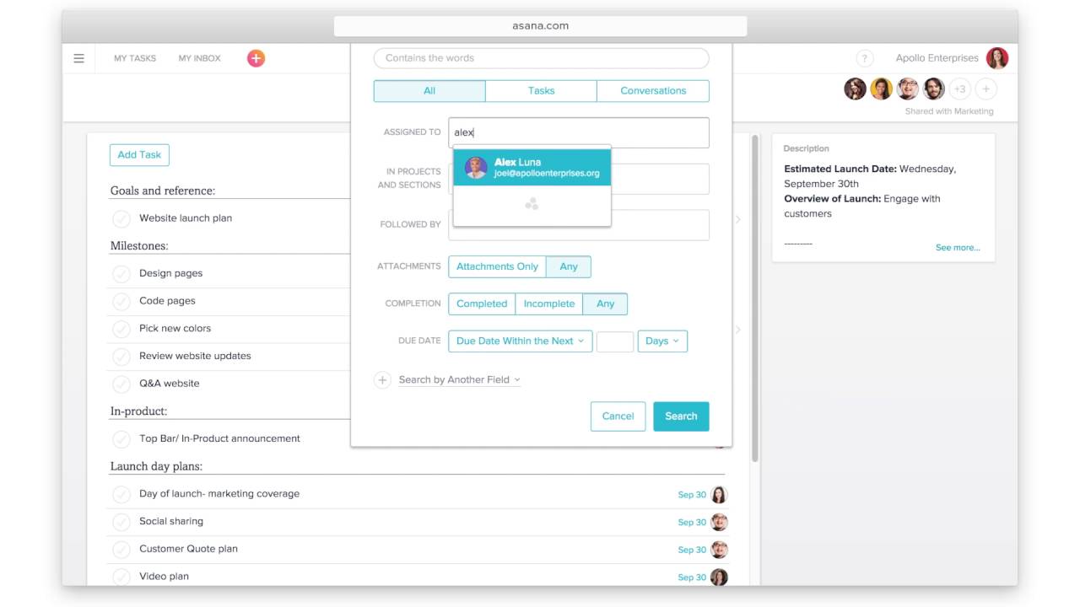Open the help question mark icon
Screen dimensions: 1080x607
tap(864, 58)
